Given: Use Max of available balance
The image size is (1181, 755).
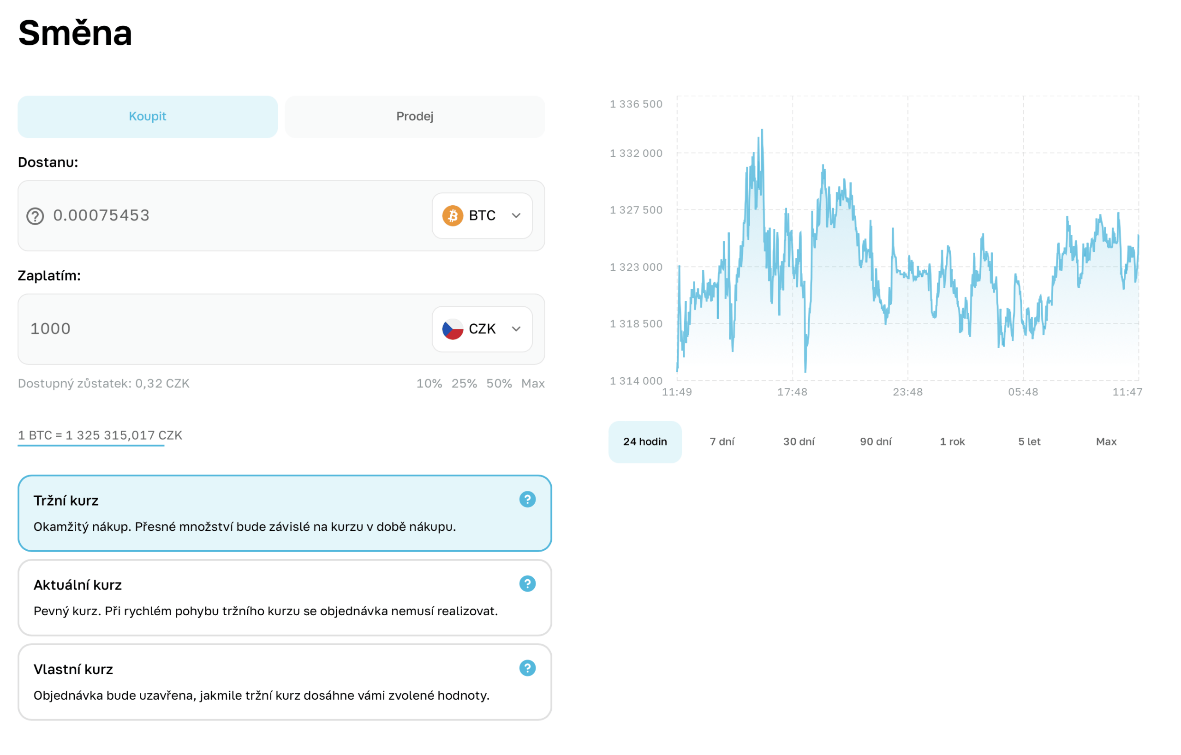Looking at the screenshot, I should pyautogui.click(x=533, y=383).
